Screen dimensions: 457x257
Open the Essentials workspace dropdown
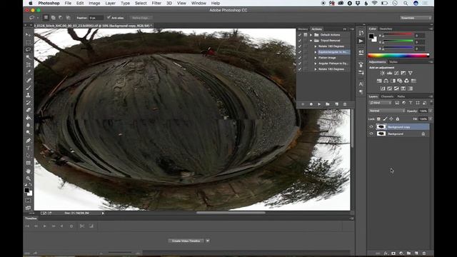click(x=416, y=18)
